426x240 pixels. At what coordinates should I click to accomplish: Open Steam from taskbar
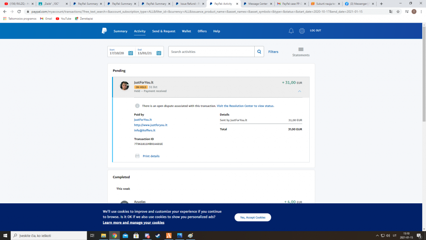(158, 236)
